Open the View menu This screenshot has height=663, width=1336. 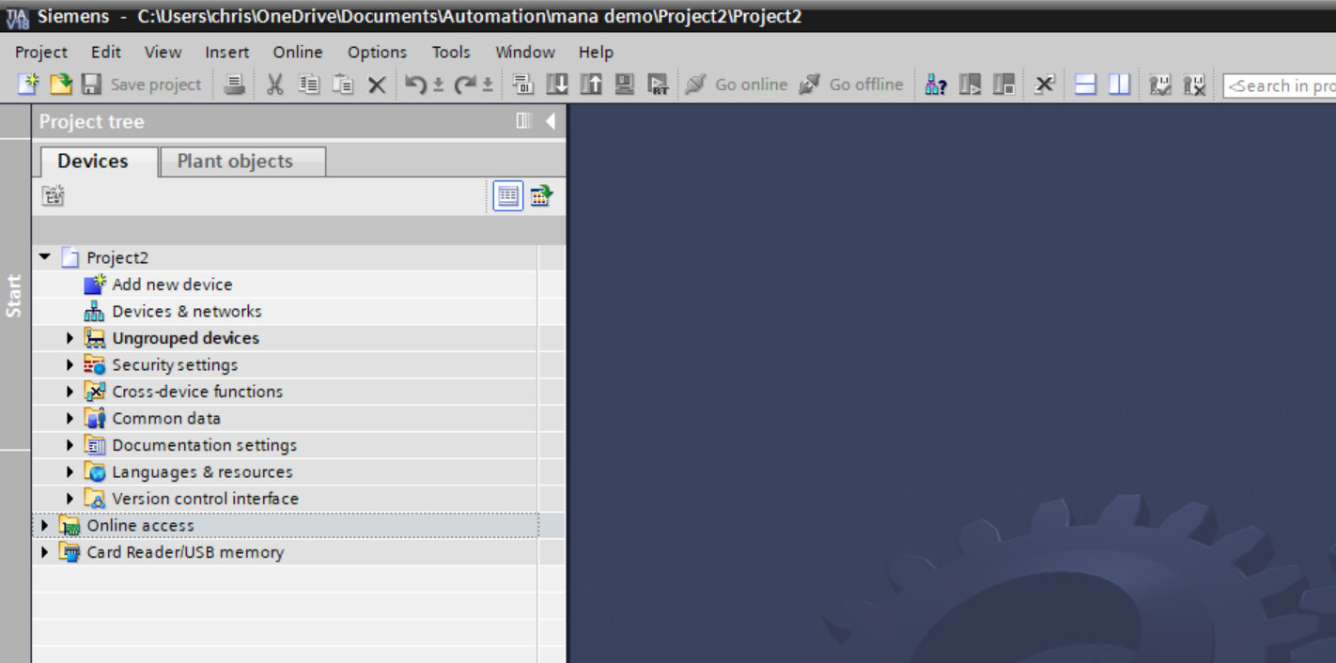163,52
